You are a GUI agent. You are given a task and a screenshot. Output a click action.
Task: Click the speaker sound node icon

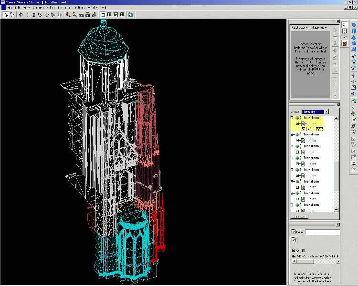coord(354,94)
